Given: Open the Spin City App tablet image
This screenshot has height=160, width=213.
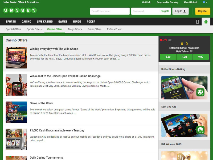Looking at the screenshot, I should 184,125.
